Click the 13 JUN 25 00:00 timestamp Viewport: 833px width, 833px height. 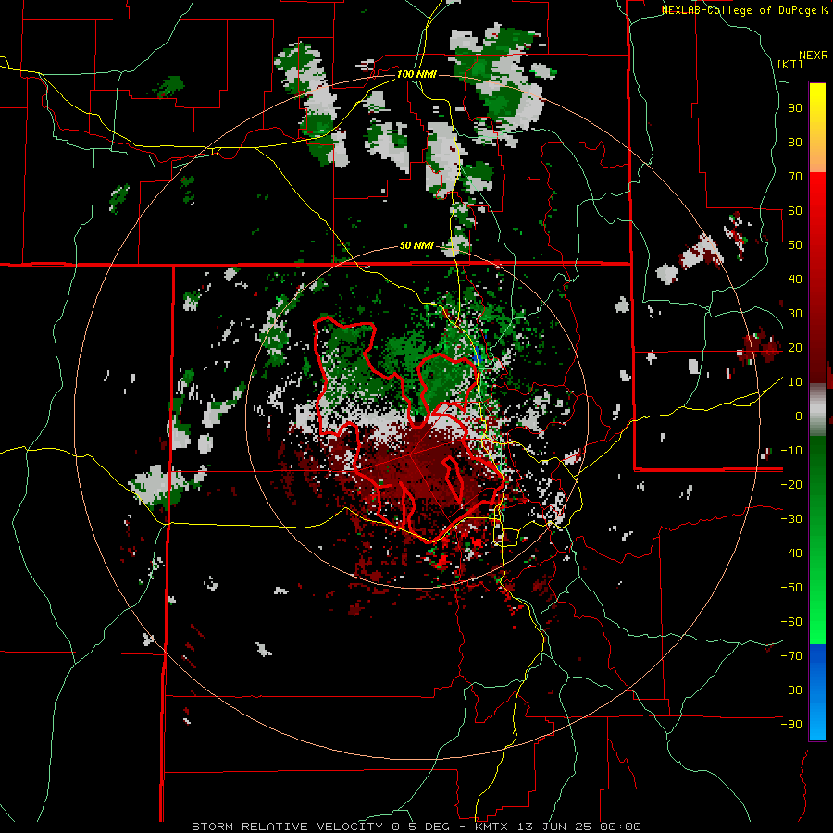578,827
